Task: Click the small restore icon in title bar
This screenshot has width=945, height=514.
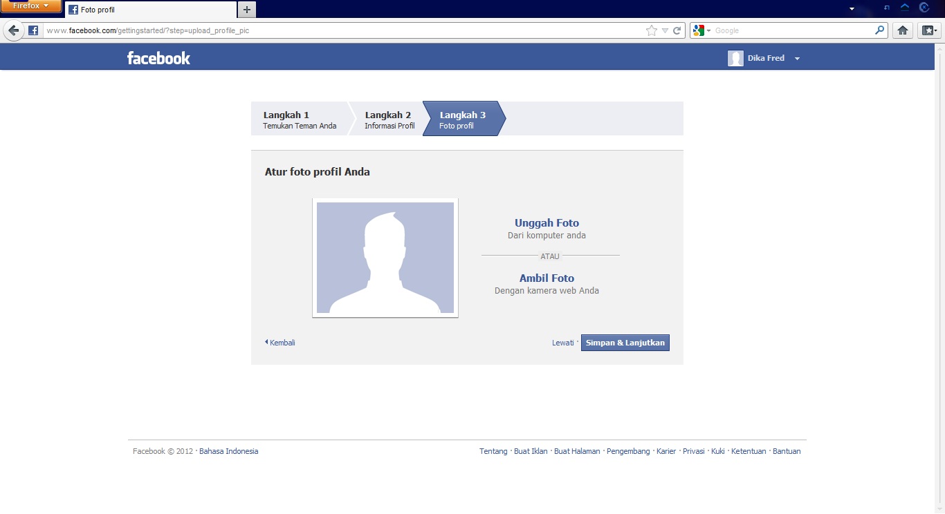Action: click(x=887, y=8)
